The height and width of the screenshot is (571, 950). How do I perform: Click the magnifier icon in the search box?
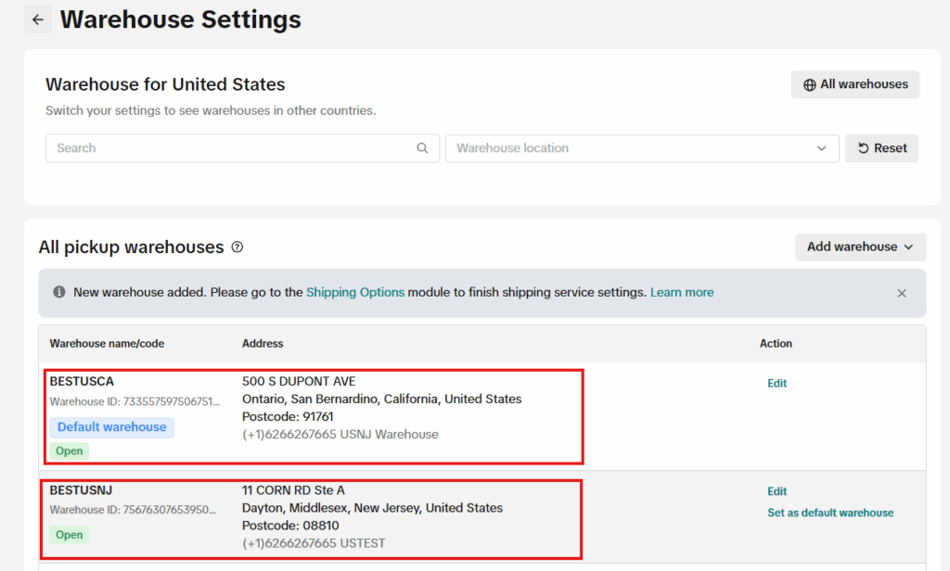(423, 148)
